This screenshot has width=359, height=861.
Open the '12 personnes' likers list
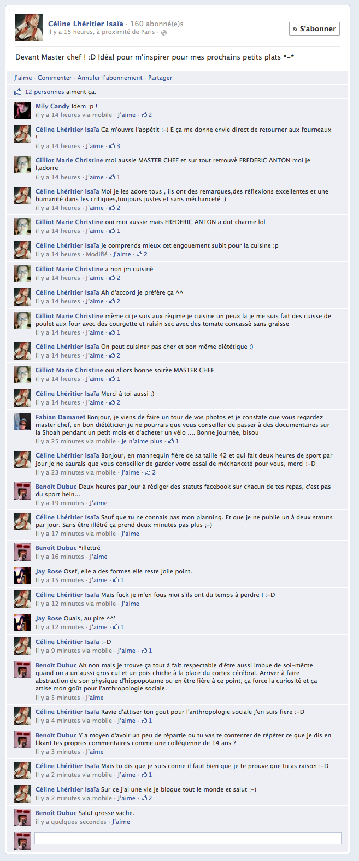(44, 92)
